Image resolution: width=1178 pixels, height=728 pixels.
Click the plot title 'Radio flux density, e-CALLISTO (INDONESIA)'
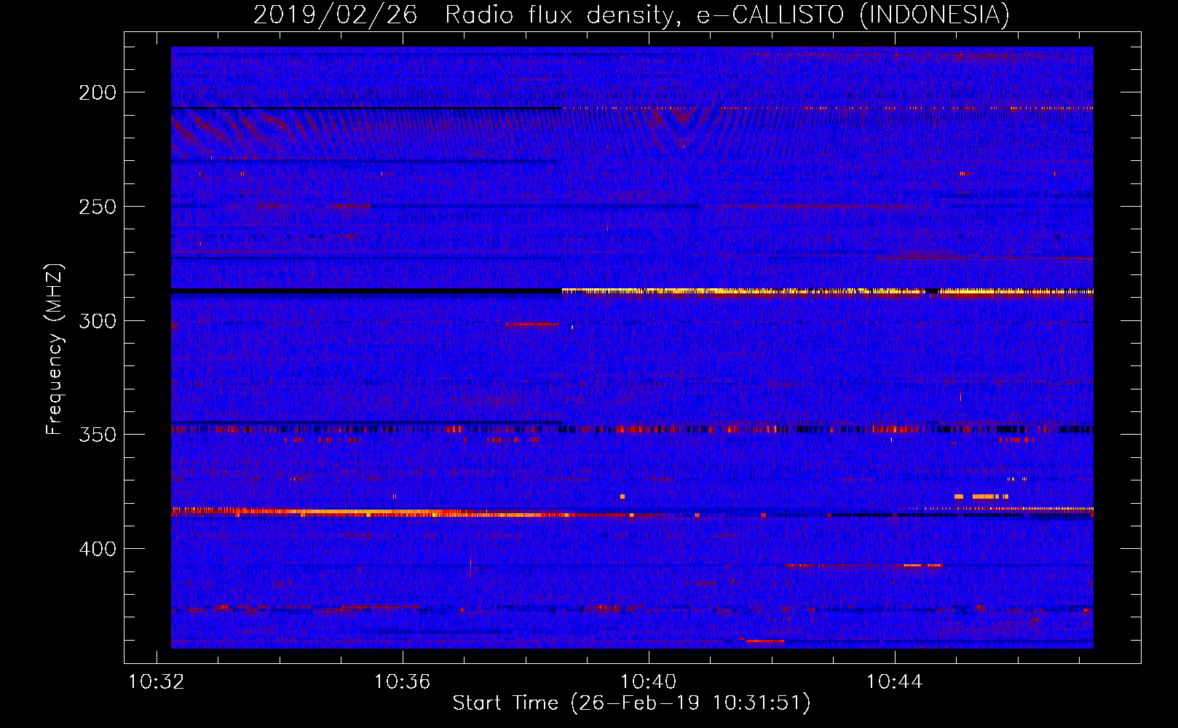pos(727,15)
